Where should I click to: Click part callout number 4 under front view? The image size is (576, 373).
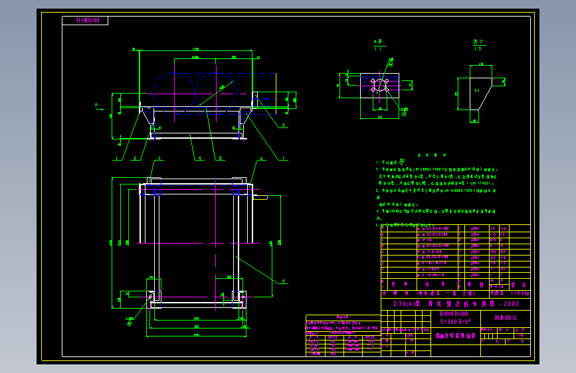(x=200, y=158)
